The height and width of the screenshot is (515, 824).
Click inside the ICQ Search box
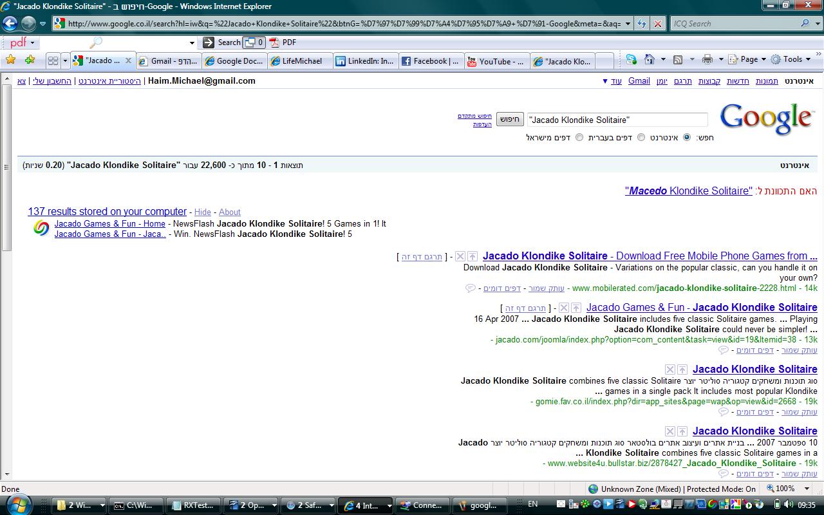pyautogui.click(x=734, y=24)
